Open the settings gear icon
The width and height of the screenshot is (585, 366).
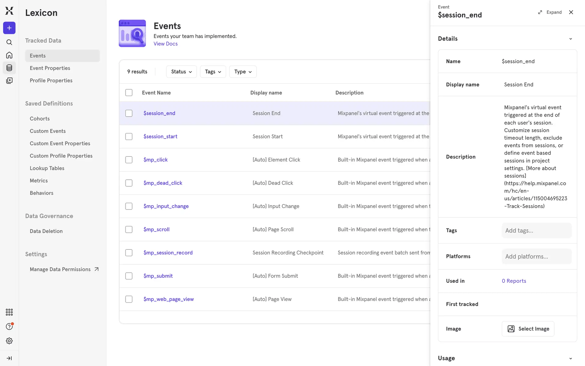click(x=9, y=341)
